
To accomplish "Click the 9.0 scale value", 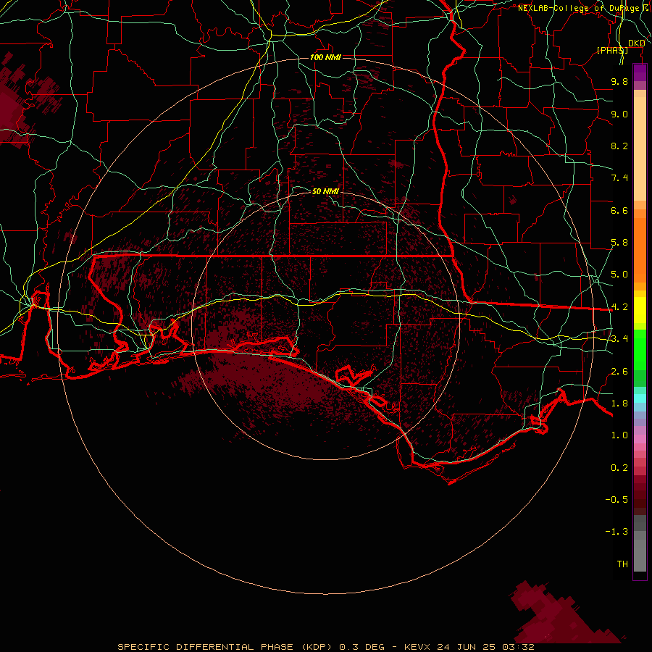I will click(x=619, y=114).
